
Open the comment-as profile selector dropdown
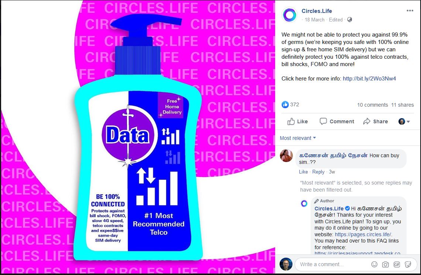[x=404, y=121]
